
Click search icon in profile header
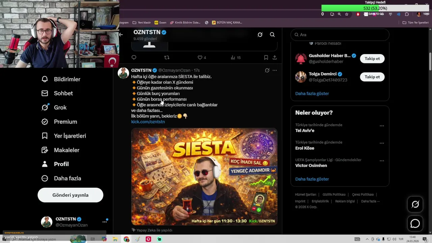pos(272,34)
